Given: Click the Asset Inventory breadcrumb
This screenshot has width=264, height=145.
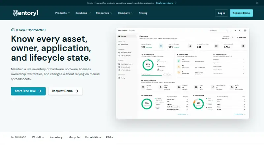Looking at the screenshot, I should pyautogui.click(x=122, y=31).
